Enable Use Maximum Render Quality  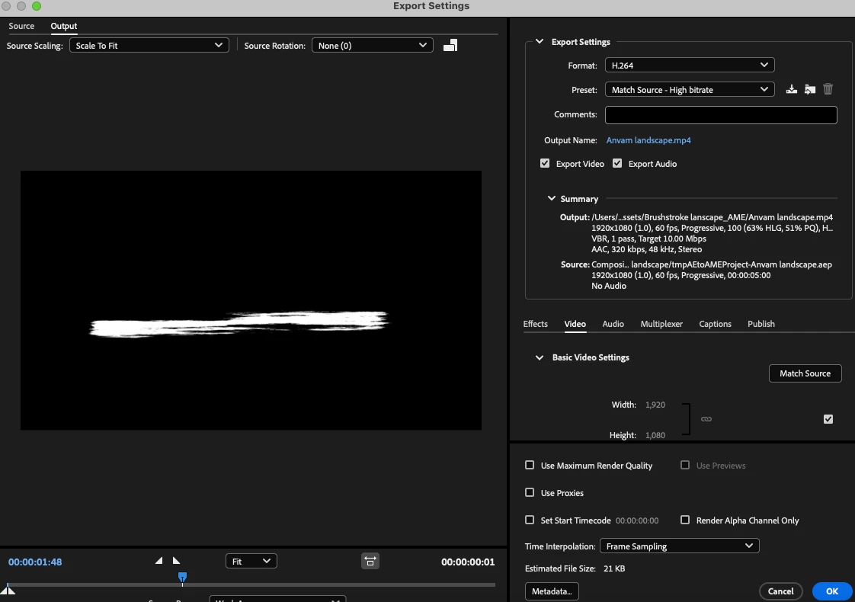click(x=530, y=465)
